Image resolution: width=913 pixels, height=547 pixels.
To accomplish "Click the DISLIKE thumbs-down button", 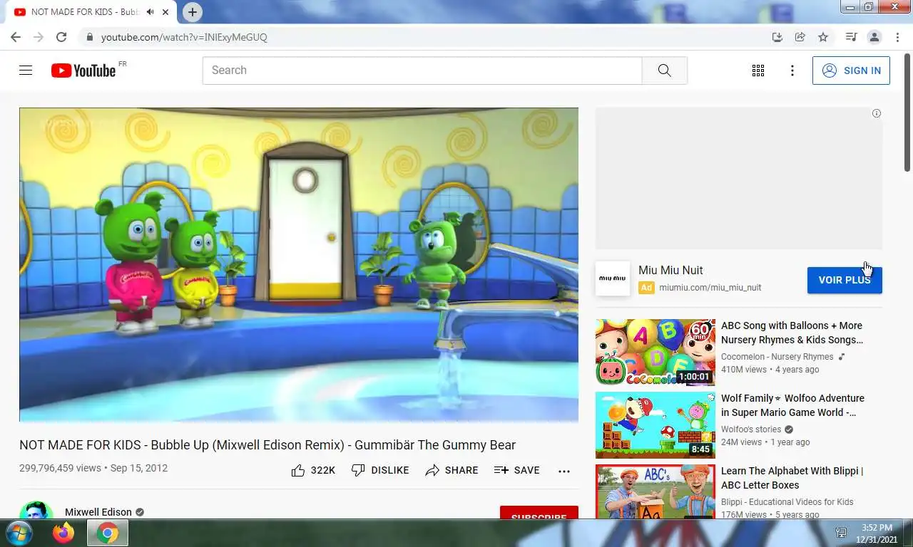I will (x=380, y=470).
